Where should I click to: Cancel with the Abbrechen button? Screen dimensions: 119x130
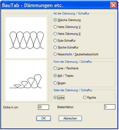[x=70, y=118]
